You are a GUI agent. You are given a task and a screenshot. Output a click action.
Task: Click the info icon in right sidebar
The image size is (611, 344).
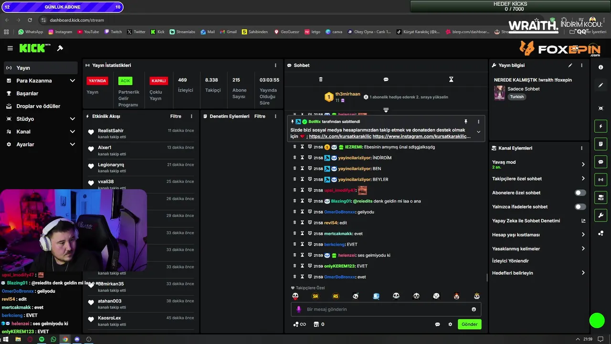click(x=600, y=67)
